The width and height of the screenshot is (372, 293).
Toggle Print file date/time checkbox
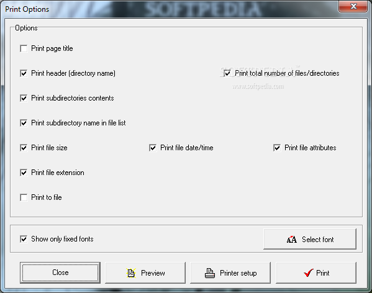(x=153, y=148)
